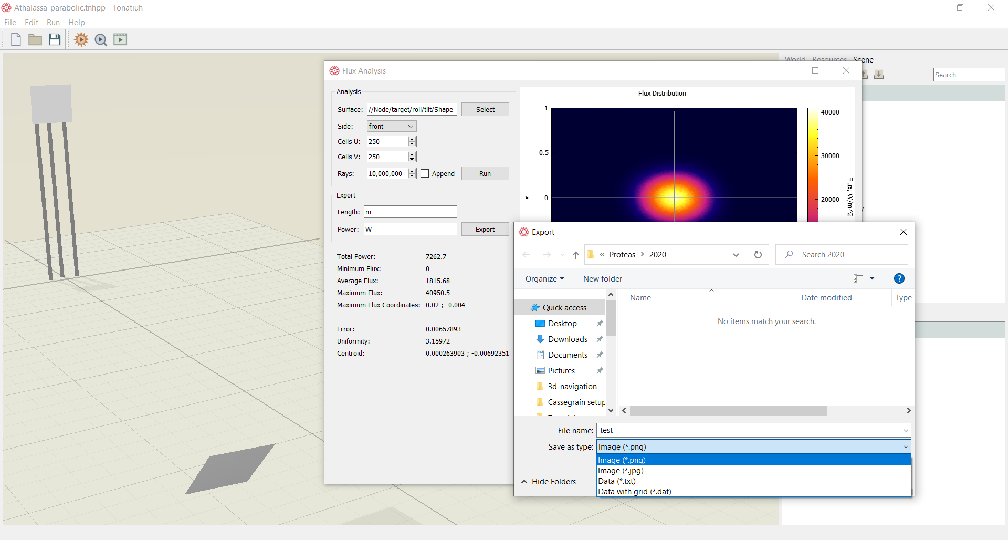Switch to the Scene tab
The image size is (1008, 540).
[x=863, y=59]
